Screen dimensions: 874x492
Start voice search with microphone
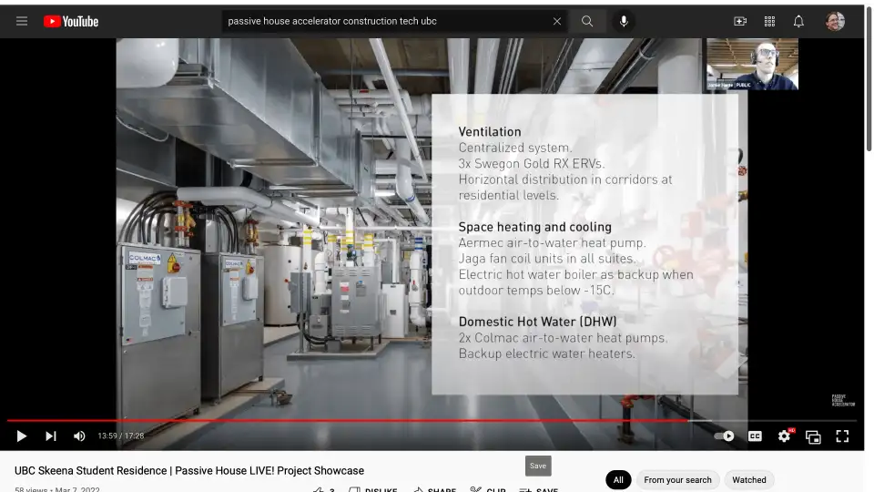624,21
